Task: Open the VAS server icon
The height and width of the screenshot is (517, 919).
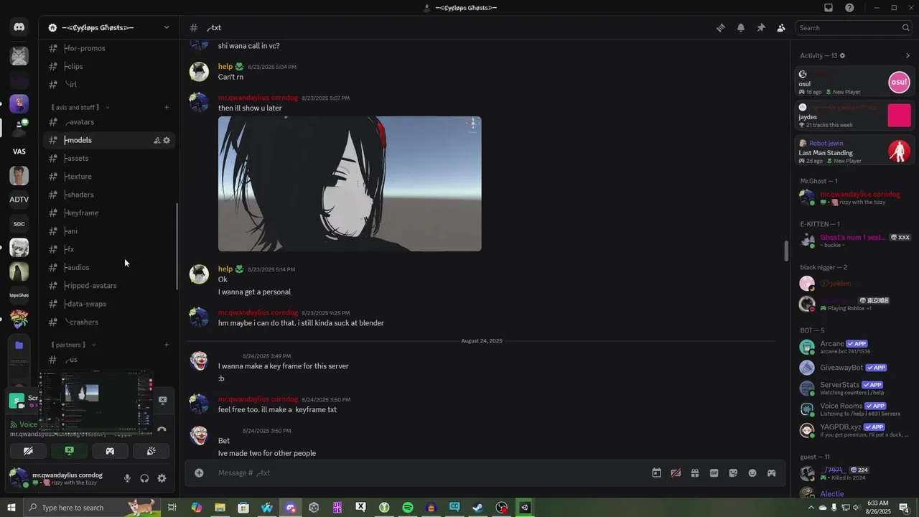Action: point(19,152)
